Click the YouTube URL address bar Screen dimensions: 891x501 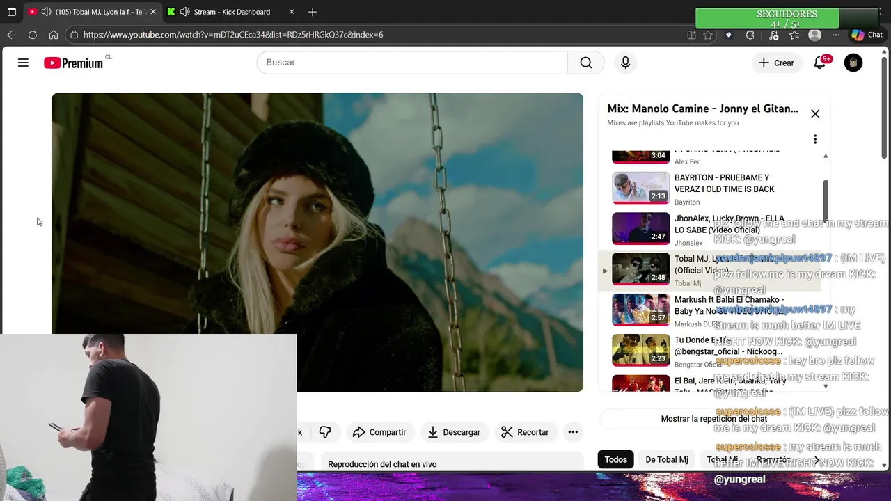point(376,35)
